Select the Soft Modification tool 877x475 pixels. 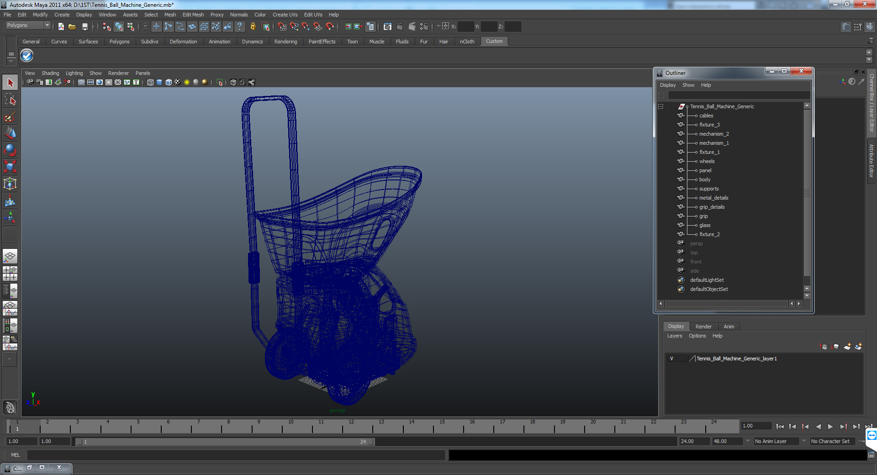pos(10,201)
